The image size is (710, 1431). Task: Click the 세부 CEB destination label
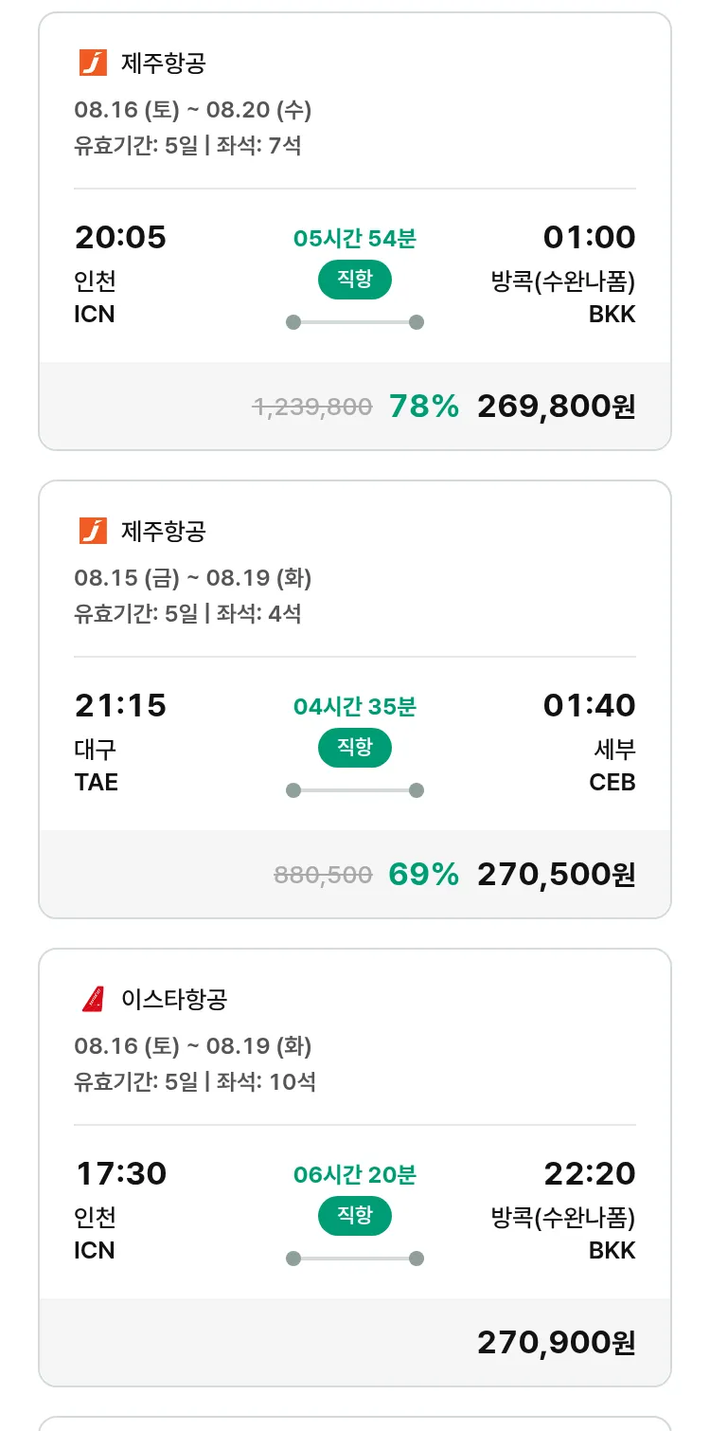(612, 766)
